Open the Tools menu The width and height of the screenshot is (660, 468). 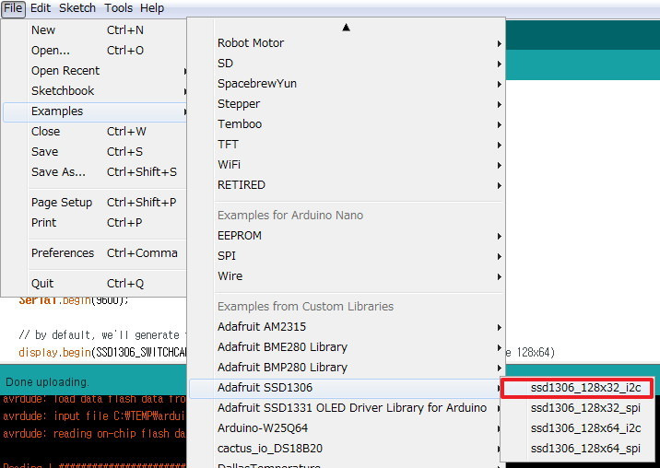(118, 8)
